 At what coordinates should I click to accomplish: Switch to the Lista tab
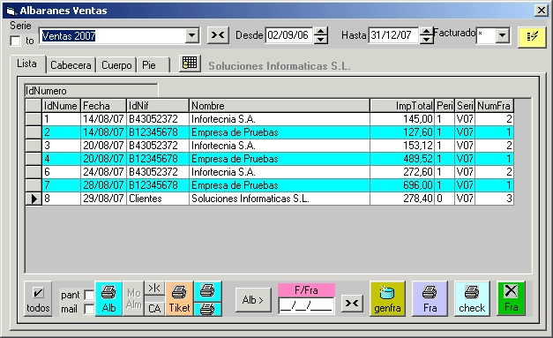tap(27, 64)
